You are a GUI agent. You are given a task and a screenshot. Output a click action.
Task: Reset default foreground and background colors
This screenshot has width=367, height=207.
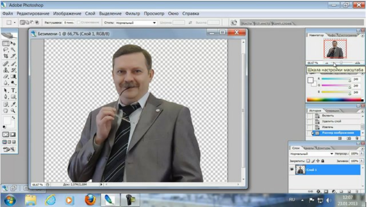tap(4, 127)
